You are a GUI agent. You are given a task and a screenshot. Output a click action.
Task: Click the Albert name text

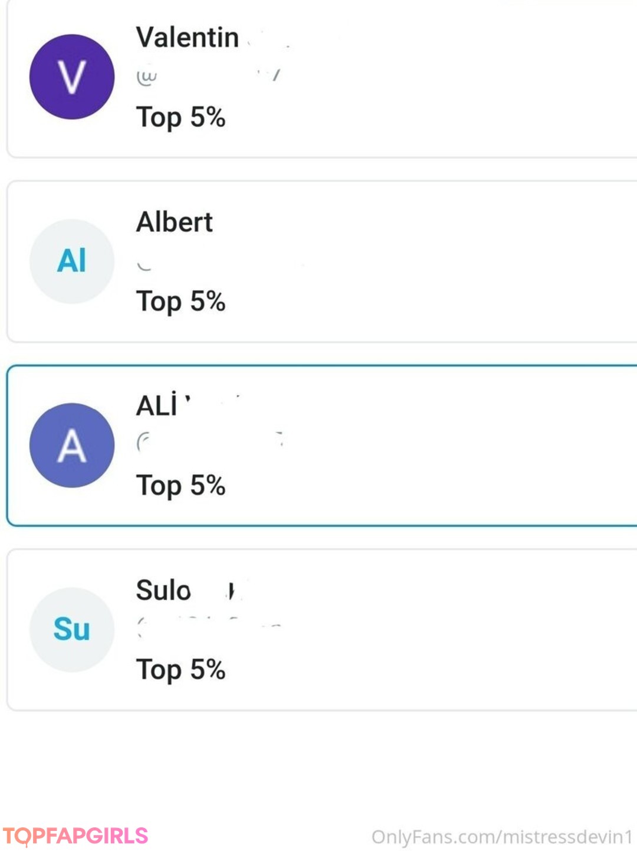[x=175, y=222]
